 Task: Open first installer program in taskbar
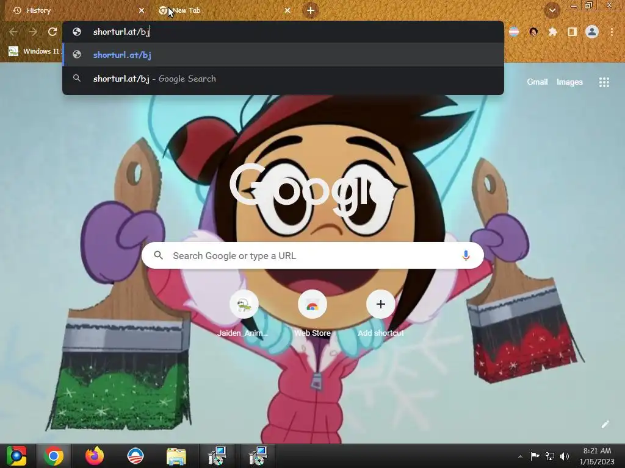(x=217, y=456)
